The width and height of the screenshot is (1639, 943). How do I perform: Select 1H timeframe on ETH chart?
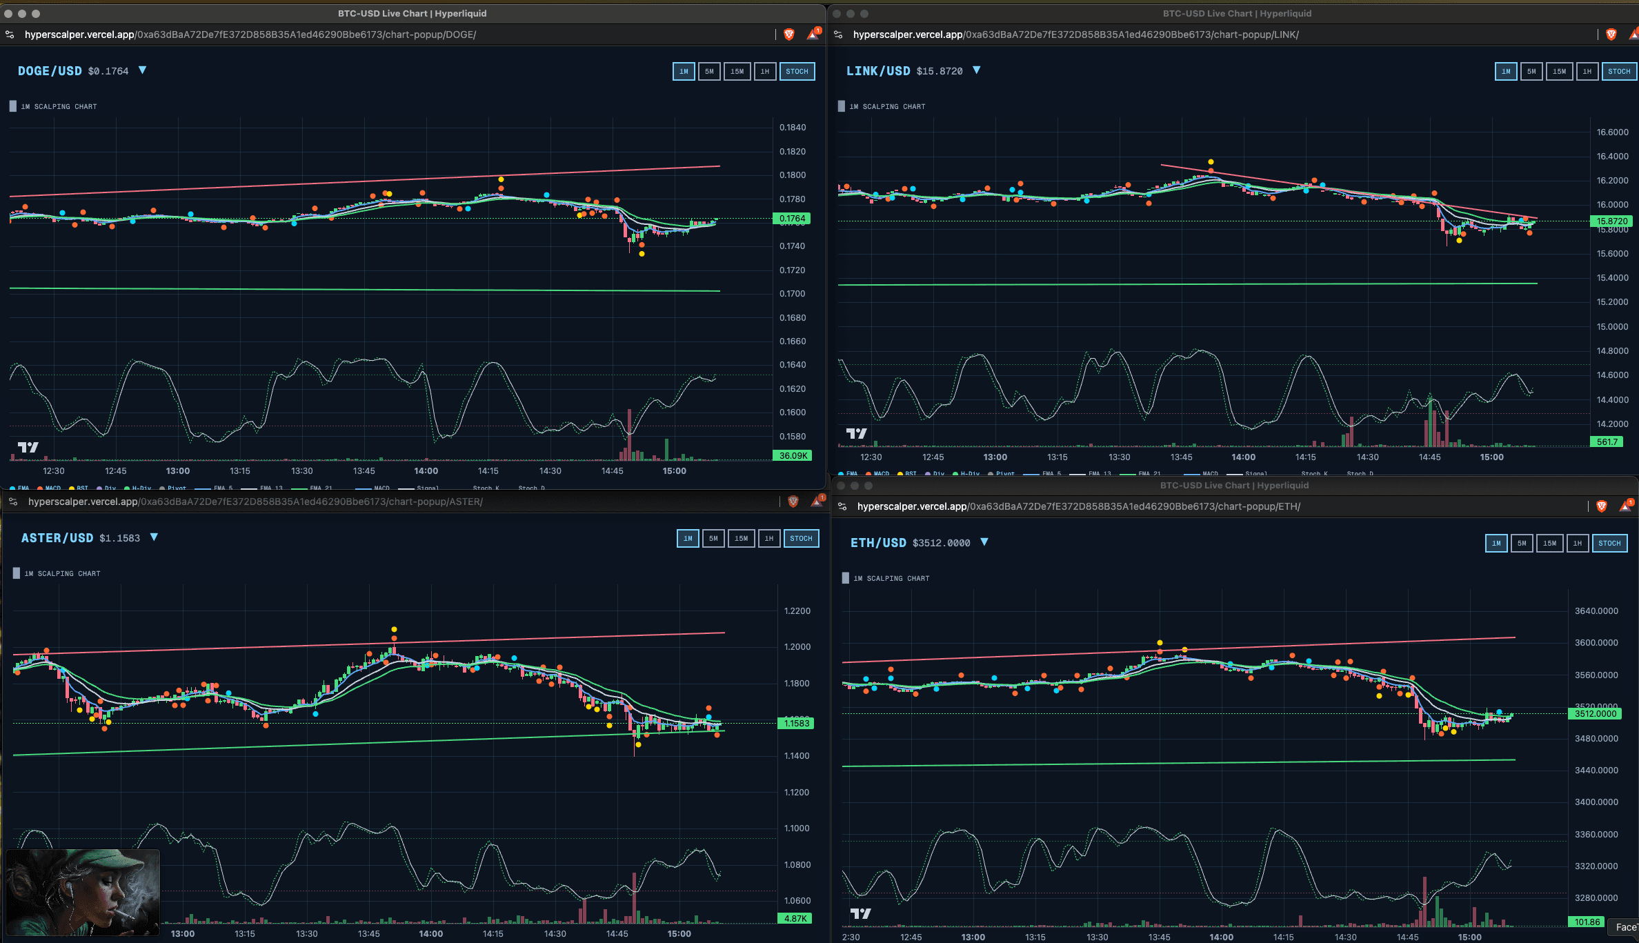coord(1577,544)
